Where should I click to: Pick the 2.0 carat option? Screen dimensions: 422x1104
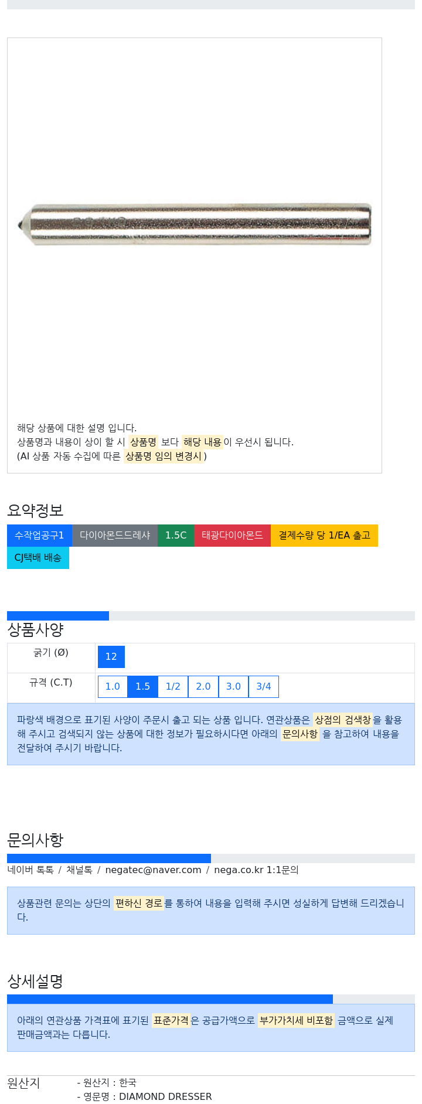(x=203, y=687)
